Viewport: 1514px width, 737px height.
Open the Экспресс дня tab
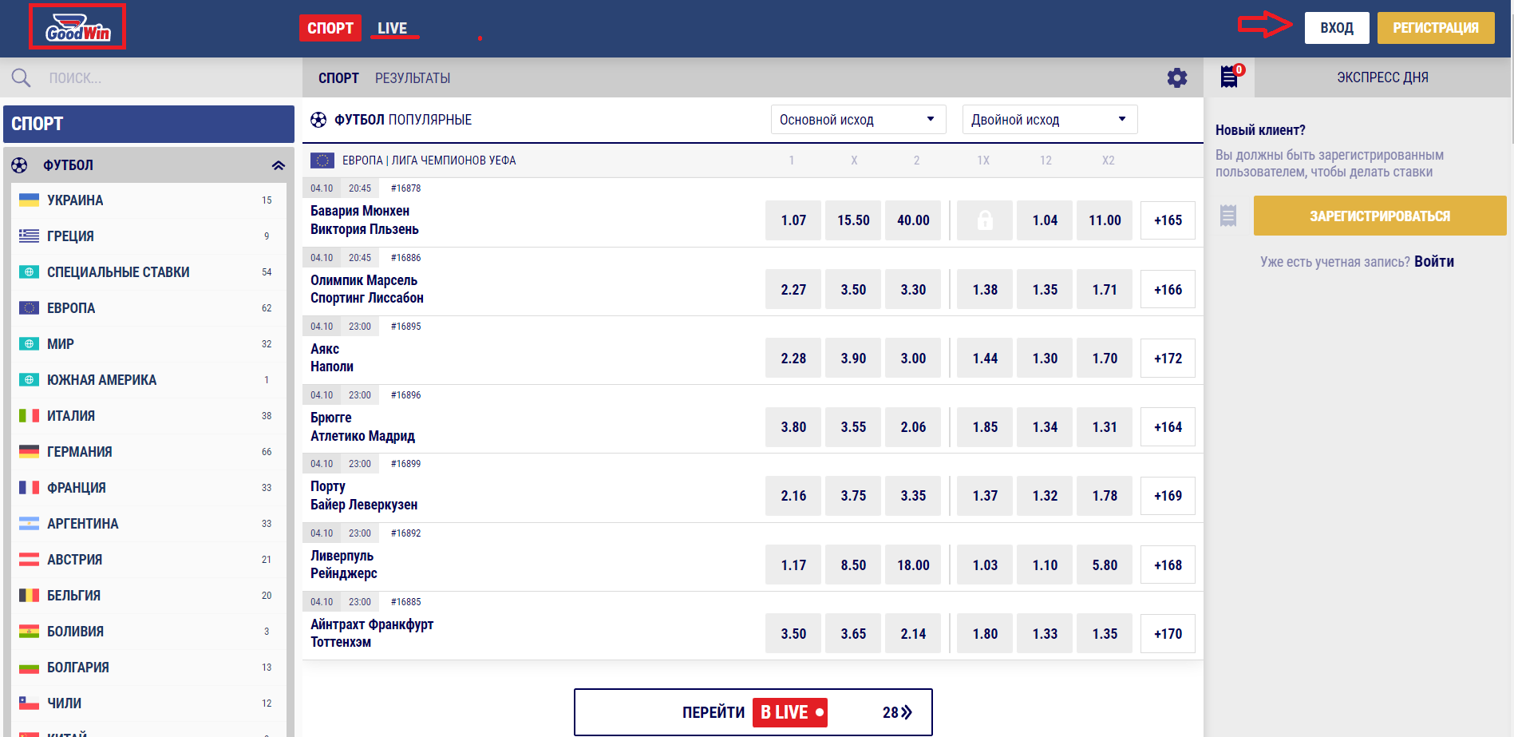coord(1382,77)
